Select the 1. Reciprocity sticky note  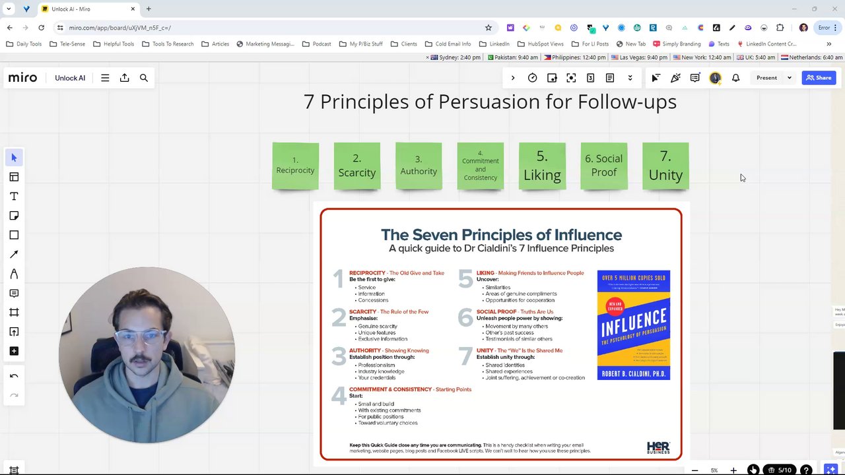point(295,166)
